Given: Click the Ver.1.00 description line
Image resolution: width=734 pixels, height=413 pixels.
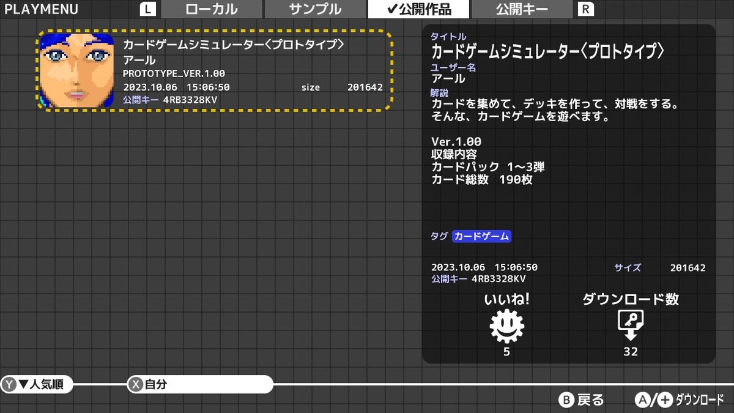Looking at the screenshot, I should pos(456,141).
